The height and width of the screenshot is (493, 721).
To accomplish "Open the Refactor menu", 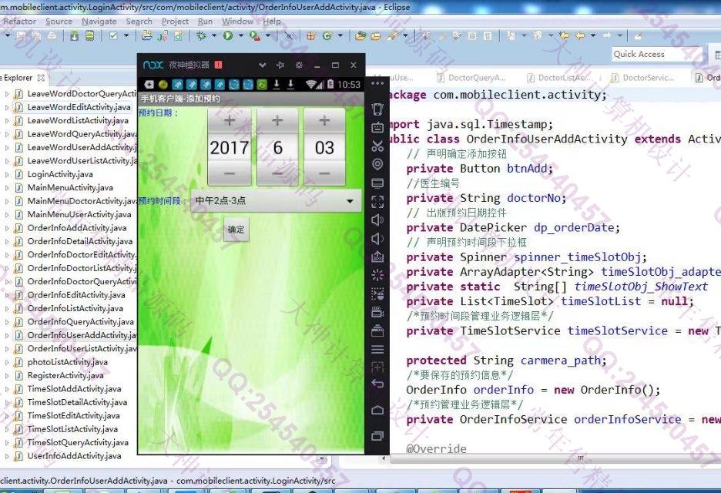I will pos(19,21).
